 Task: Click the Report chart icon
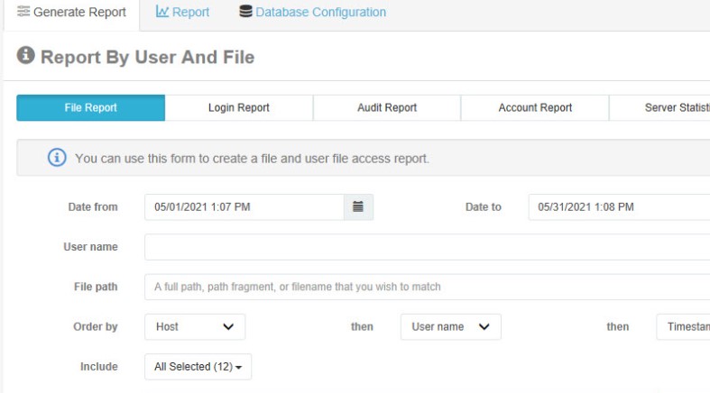click(162, 13)
